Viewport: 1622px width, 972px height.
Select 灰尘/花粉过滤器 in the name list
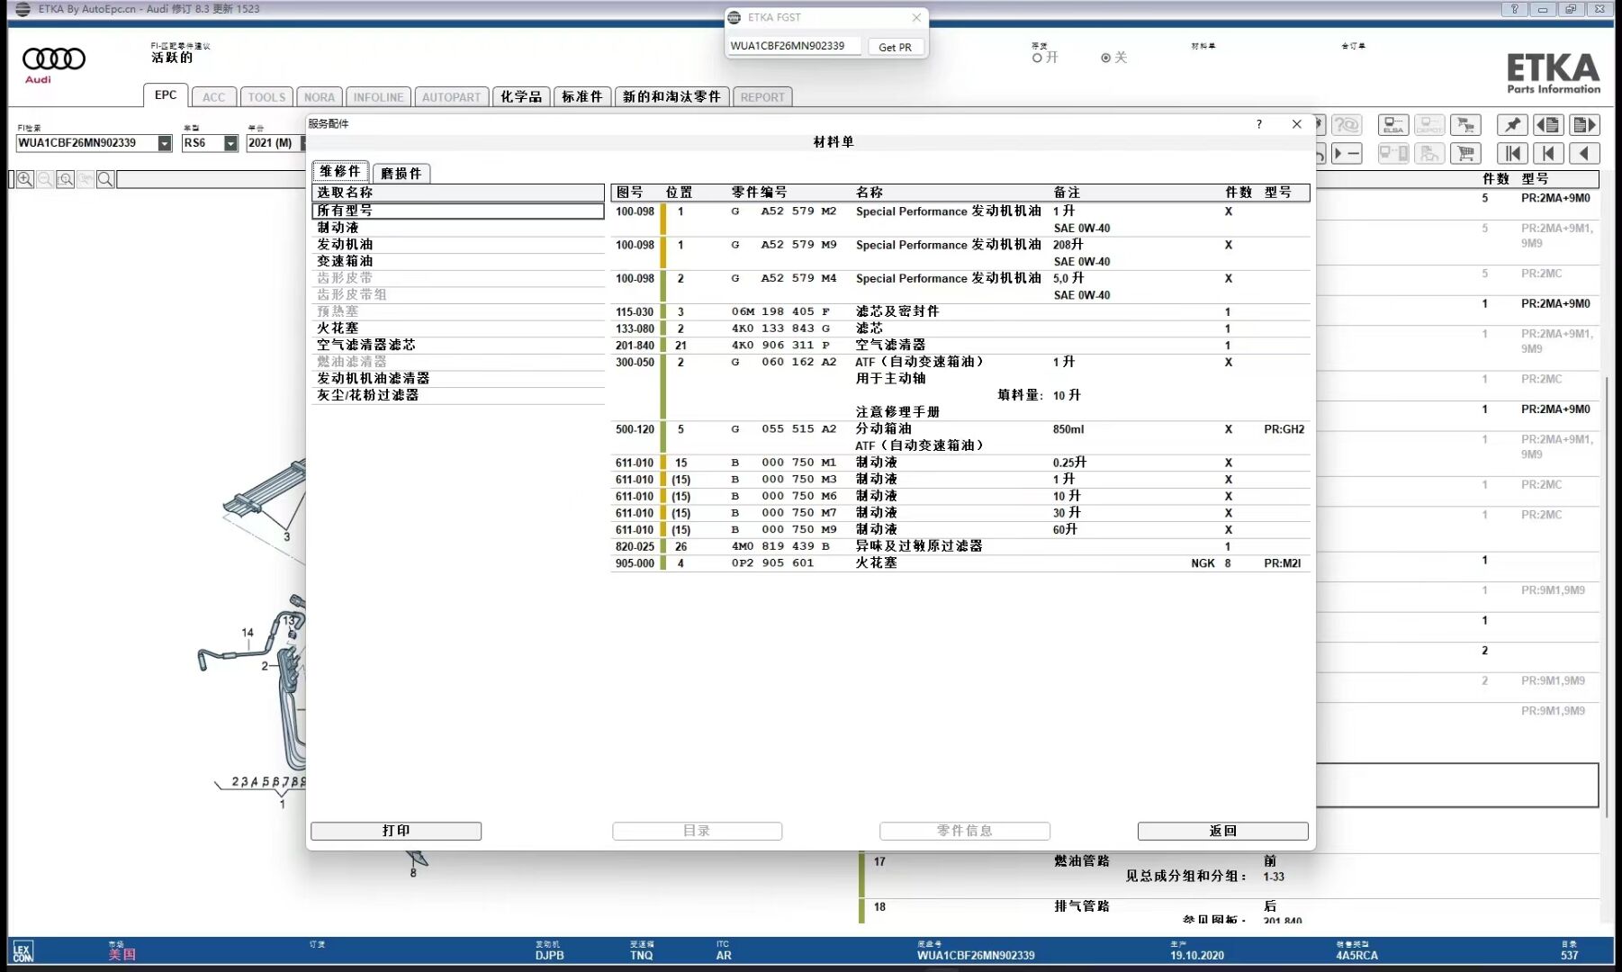click(x=458, y=395)
